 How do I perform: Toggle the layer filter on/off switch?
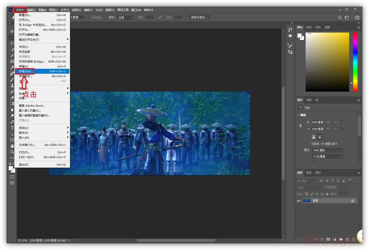click(x=350, y=180)
